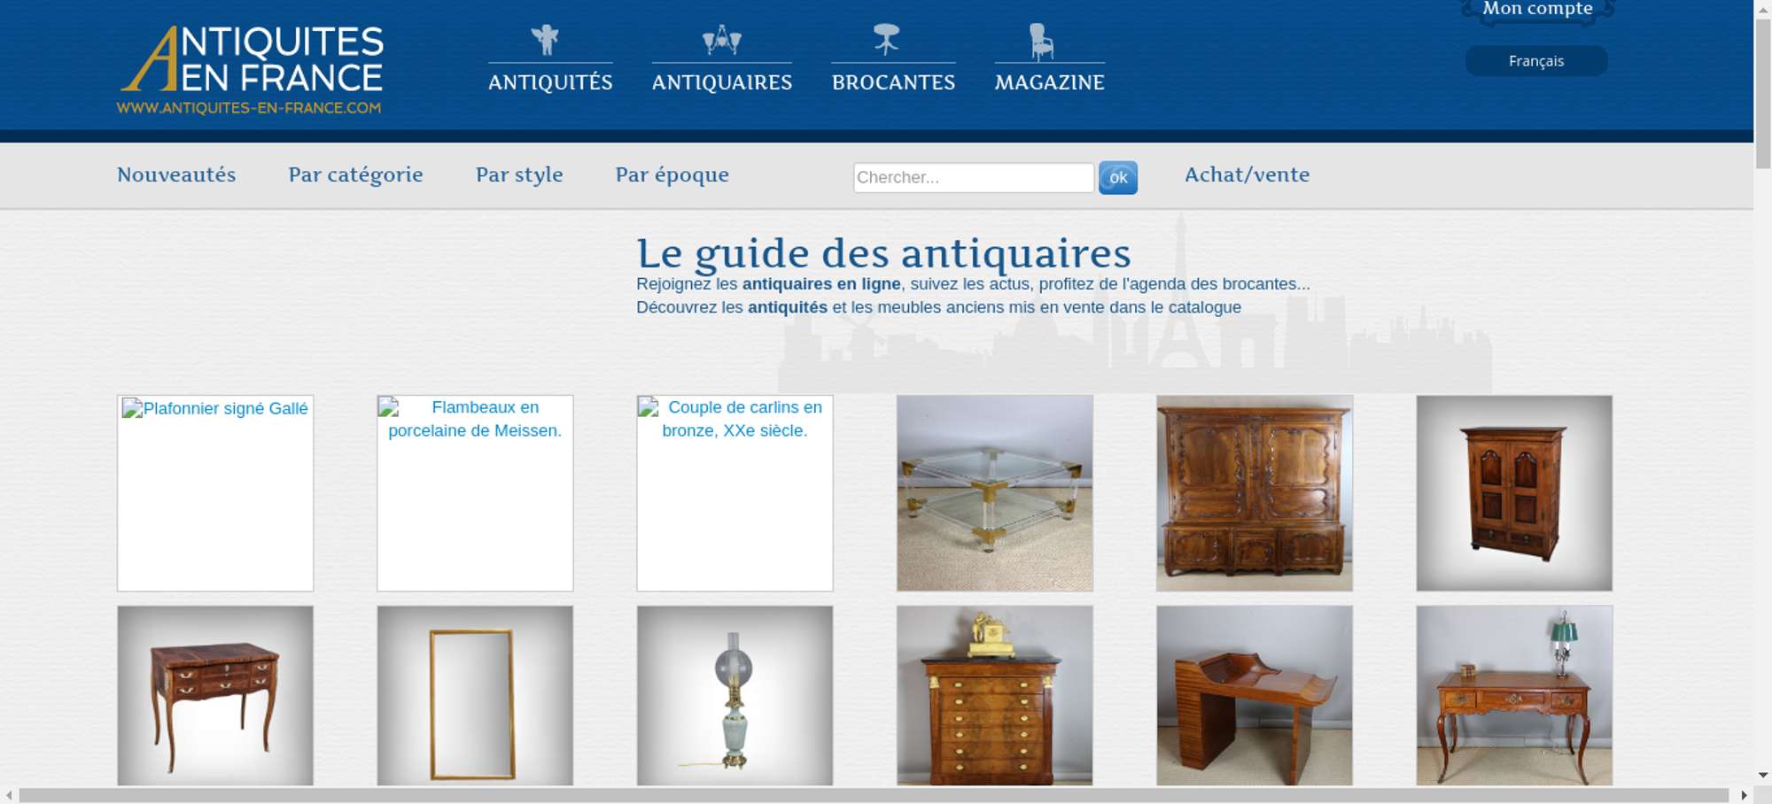Open the glass and brass coffee table thumbnail

(994, 492)
